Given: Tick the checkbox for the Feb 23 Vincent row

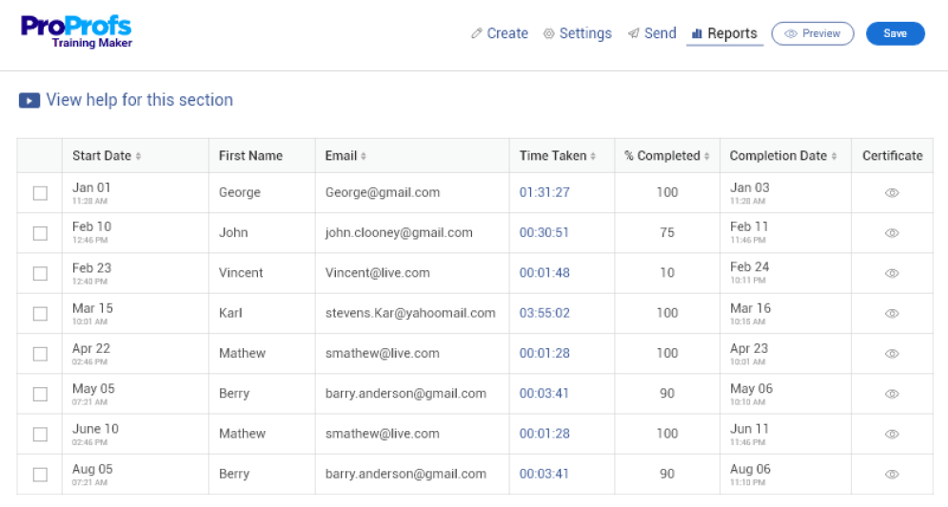Looking at the screenshot, I should point(40,273).
